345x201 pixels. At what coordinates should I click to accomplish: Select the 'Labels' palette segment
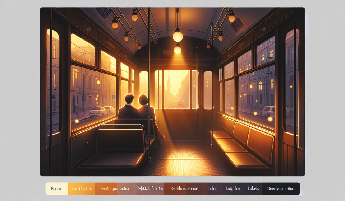pos(254,188)
